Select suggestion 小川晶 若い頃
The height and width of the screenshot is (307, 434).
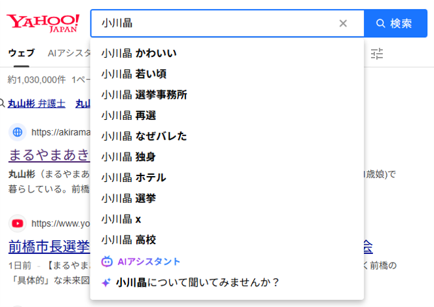(134, 74)
